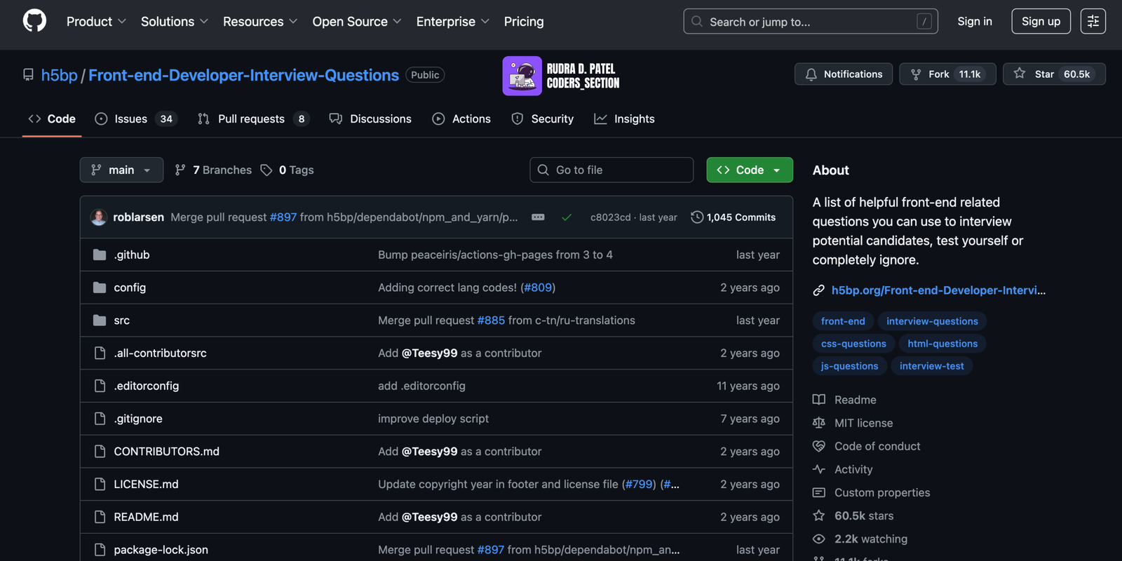1122x561 pixels.
Task: Open the h5bp.org website link
Action: [x=938, y=290]
